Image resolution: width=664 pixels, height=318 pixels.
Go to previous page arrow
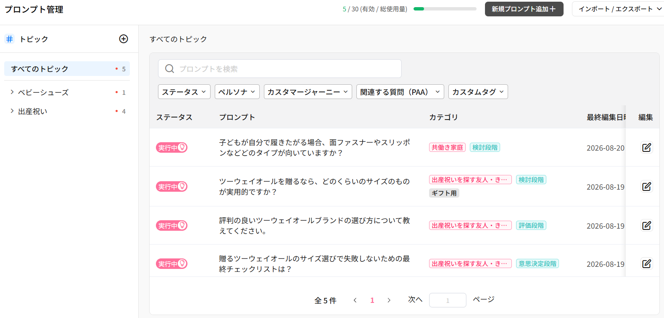pos(355,300)
